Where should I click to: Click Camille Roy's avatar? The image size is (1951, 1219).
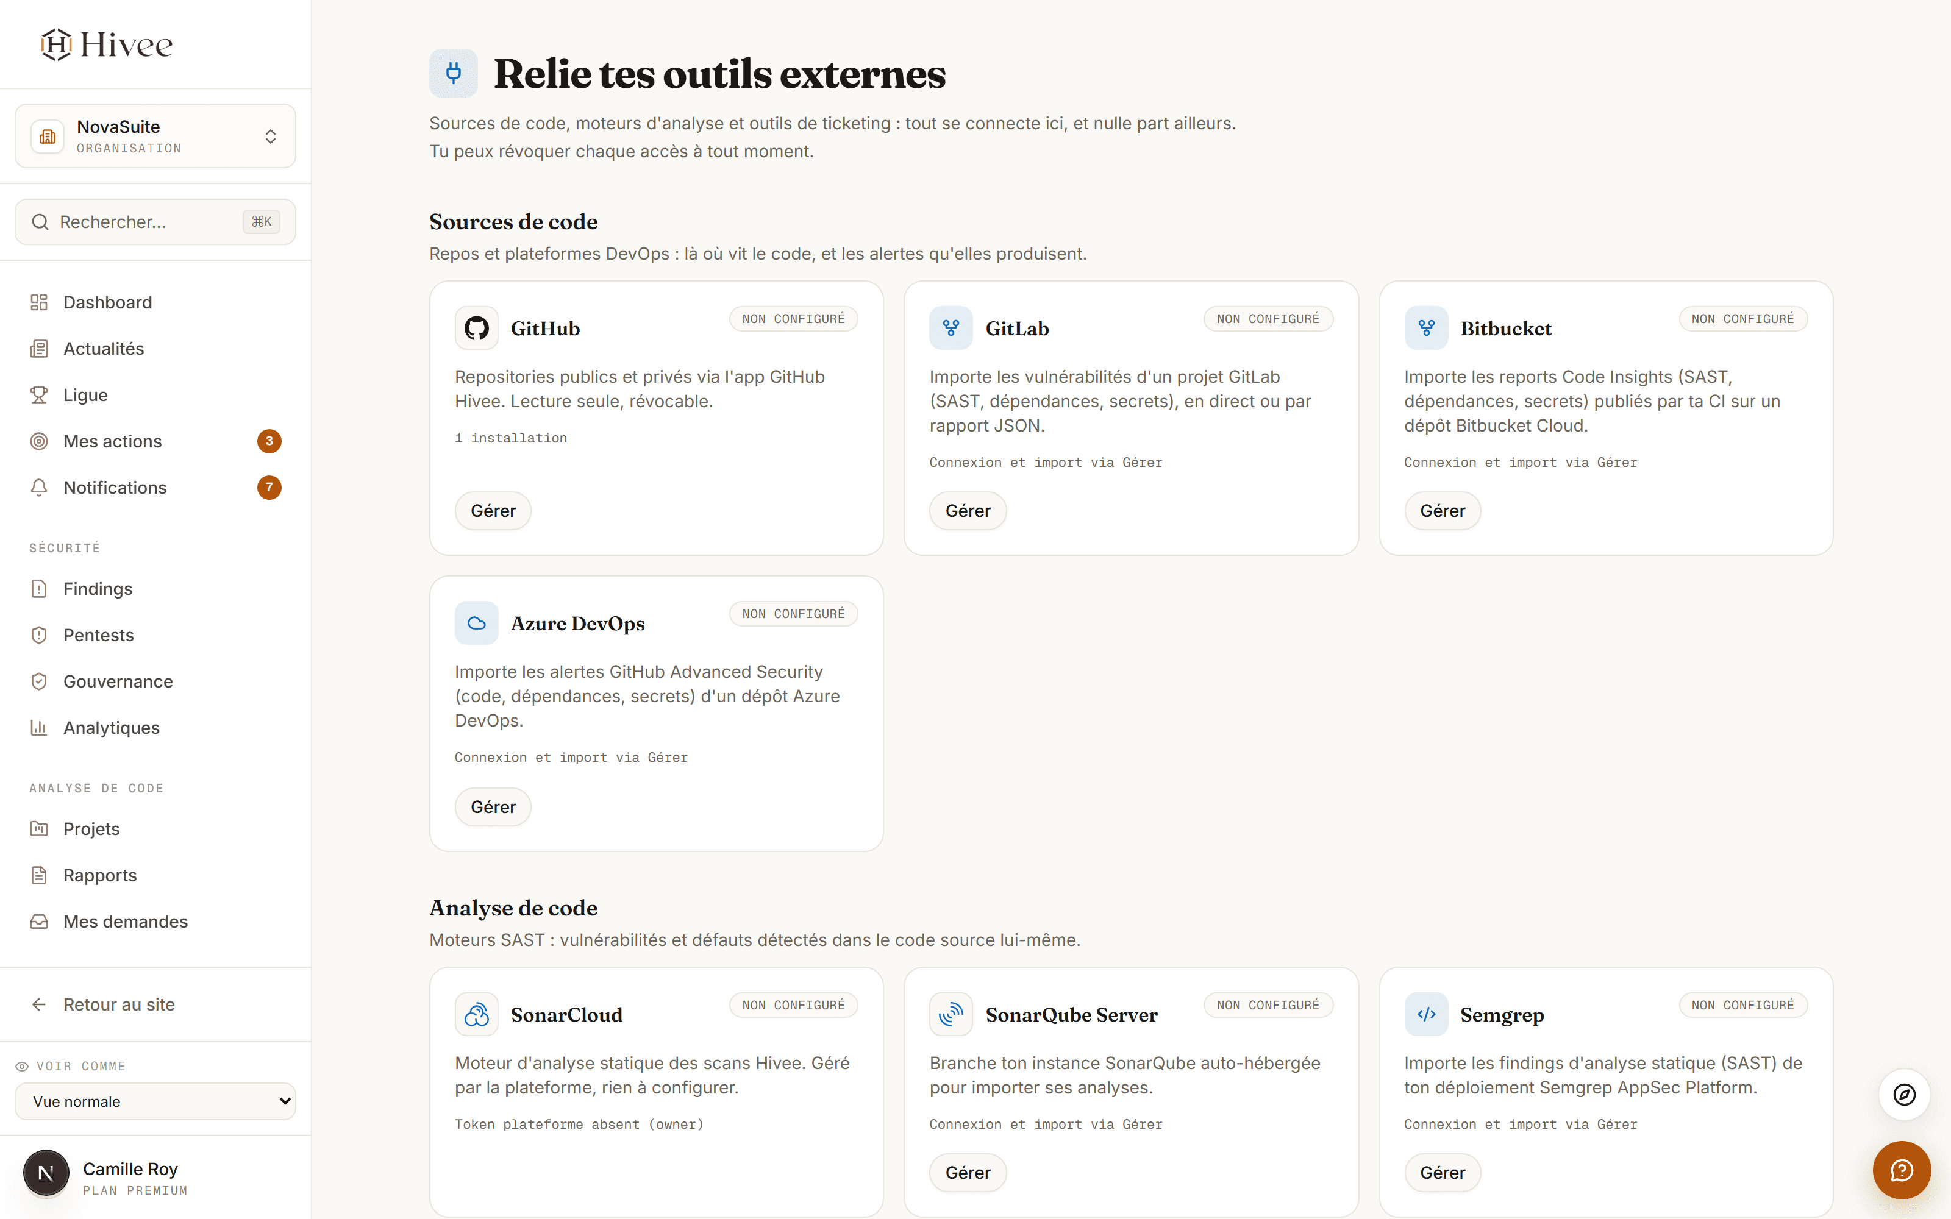(46, 1173)
